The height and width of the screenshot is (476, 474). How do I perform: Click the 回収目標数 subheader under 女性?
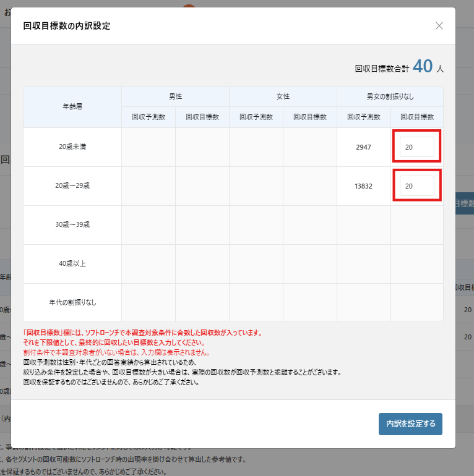click(310, 117)
